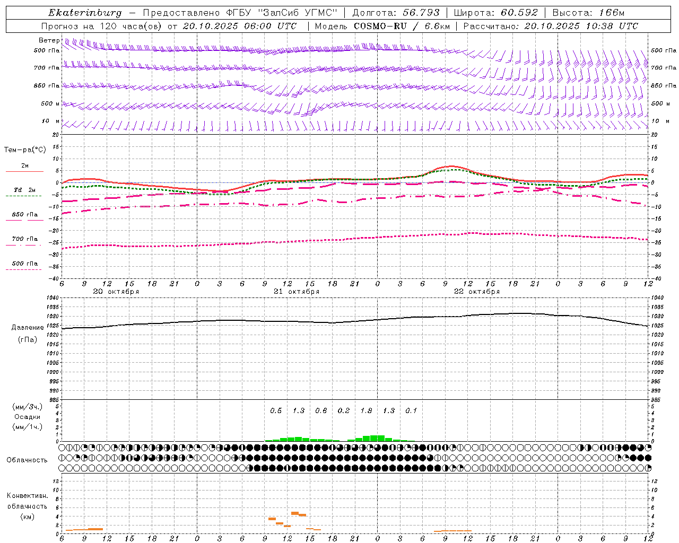
Task: Click the 0.1 precipitation amount value
Action: 411,411
